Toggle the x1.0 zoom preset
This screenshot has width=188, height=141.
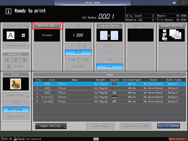pos(78,53)
